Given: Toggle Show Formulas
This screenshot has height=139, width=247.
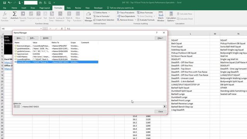Looking at the screenshot, I should pyautogui.click(x=145, y=12).
